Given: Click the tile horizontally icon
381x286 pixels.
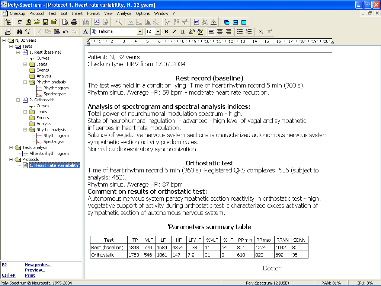Looking at the screenshot, I should 235,22.
